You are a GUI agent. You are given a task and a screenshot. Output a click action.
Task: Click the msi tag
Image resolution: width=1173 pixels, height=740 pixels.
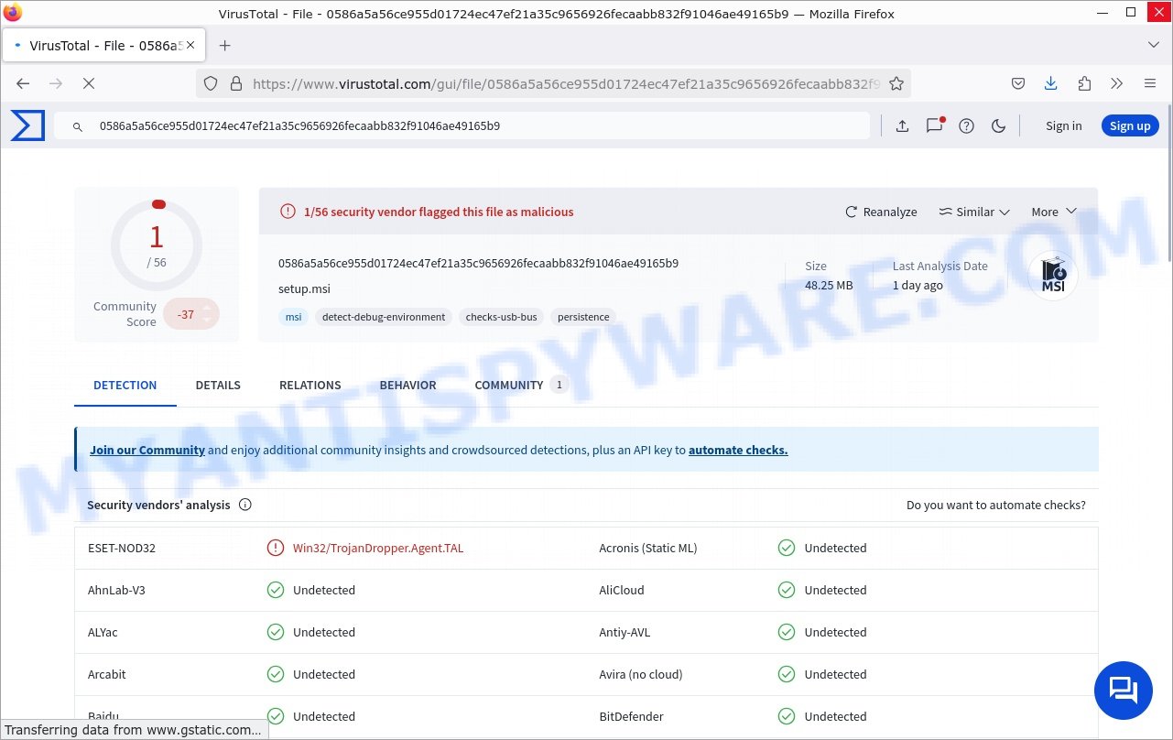pyautogui.click(x=293, y=317)
